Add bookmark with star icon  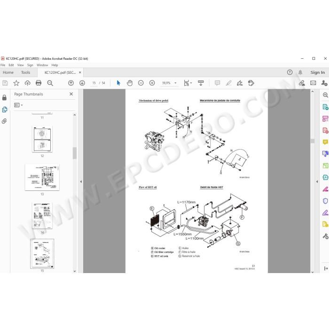point(16,83)
